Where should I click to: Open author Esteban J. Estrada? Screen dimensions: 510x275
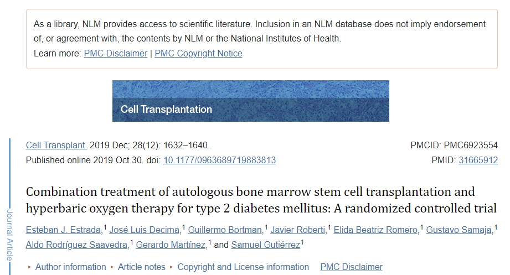tap(64, 230)
